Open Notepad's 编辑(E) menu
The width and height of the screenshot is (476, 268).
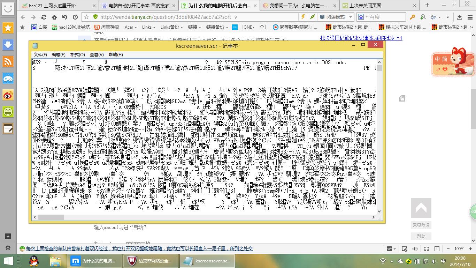pyautogui.click(x=59, y=54)
